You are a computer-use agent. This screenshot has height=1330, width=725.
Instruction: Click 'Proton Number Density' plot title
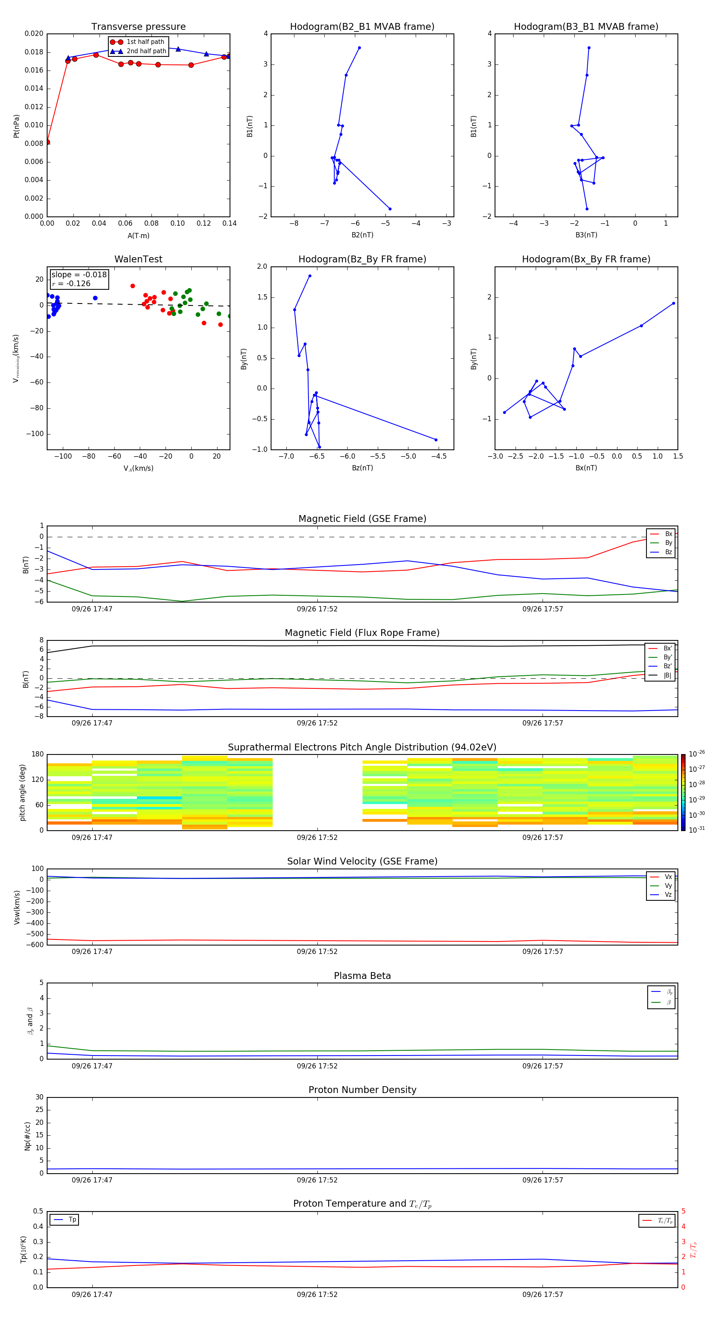click(x=362, y=1090)
